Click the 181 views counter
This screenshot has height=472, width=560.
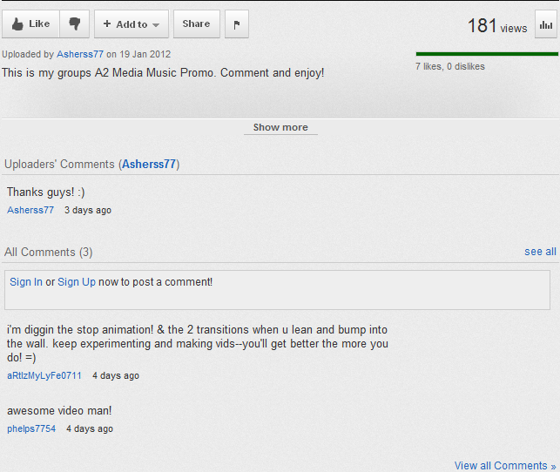(x=497, y=26)
